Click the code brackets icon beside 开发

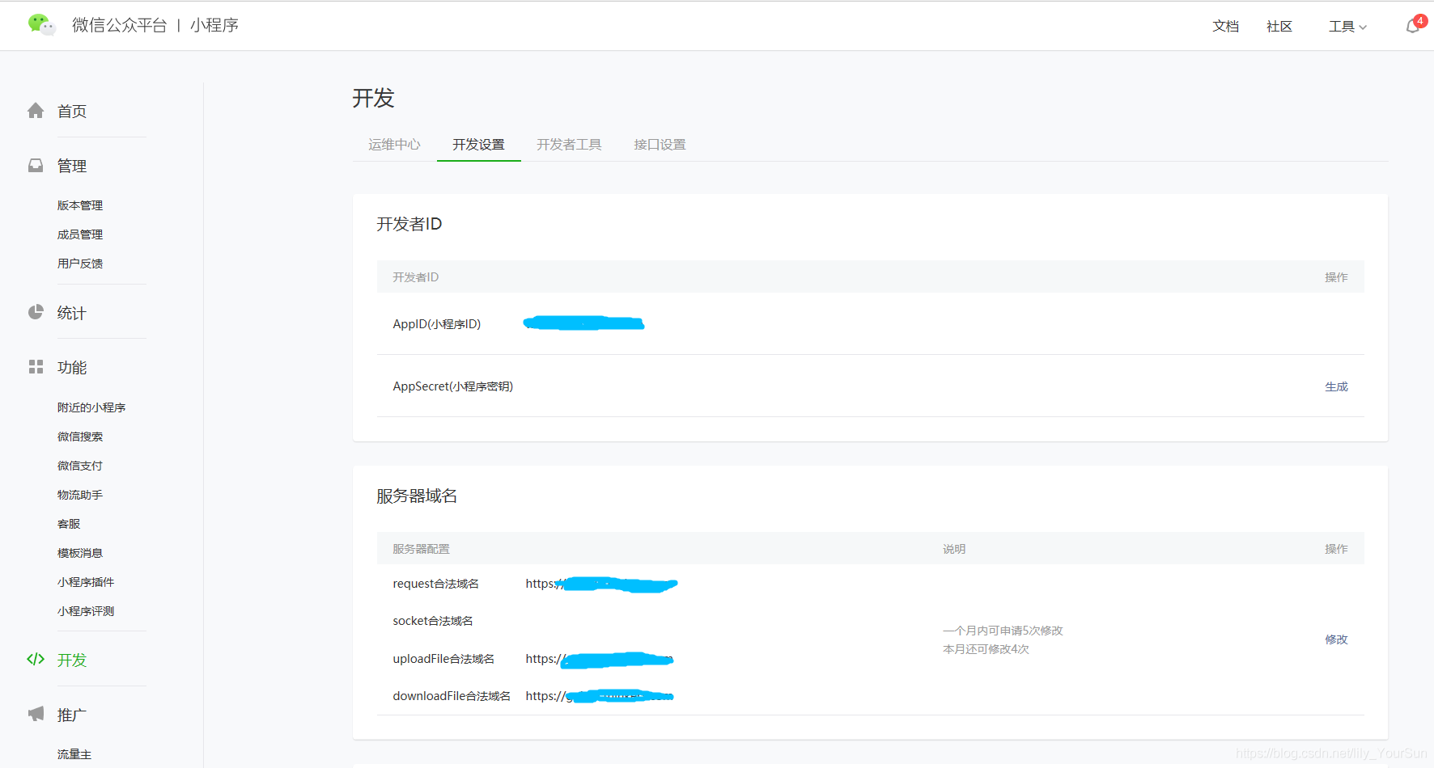click(x=36, y=659)
